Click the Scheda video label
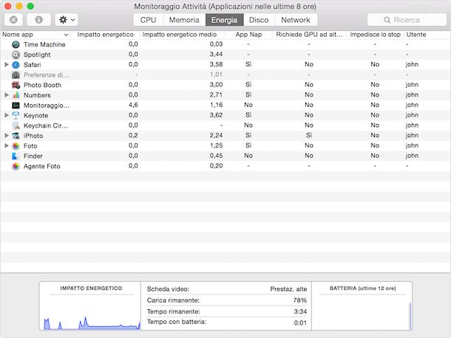The width and height of the screenshot is (451, 338). coord(168,289)
